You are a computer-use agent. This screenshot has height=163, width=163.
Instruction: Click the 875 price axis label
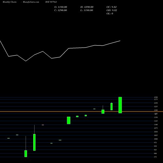[156, 157]
